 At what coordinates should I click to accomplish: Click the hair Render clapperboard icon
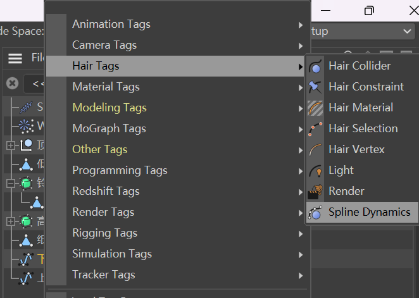[315, 192]
